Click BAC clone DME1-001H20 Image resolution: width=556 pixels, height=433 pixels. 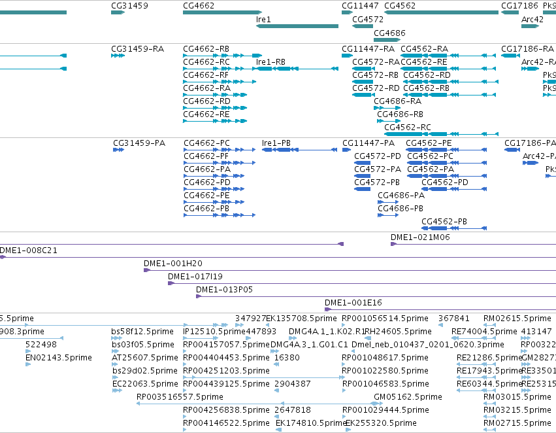click(x=173, y=264)
